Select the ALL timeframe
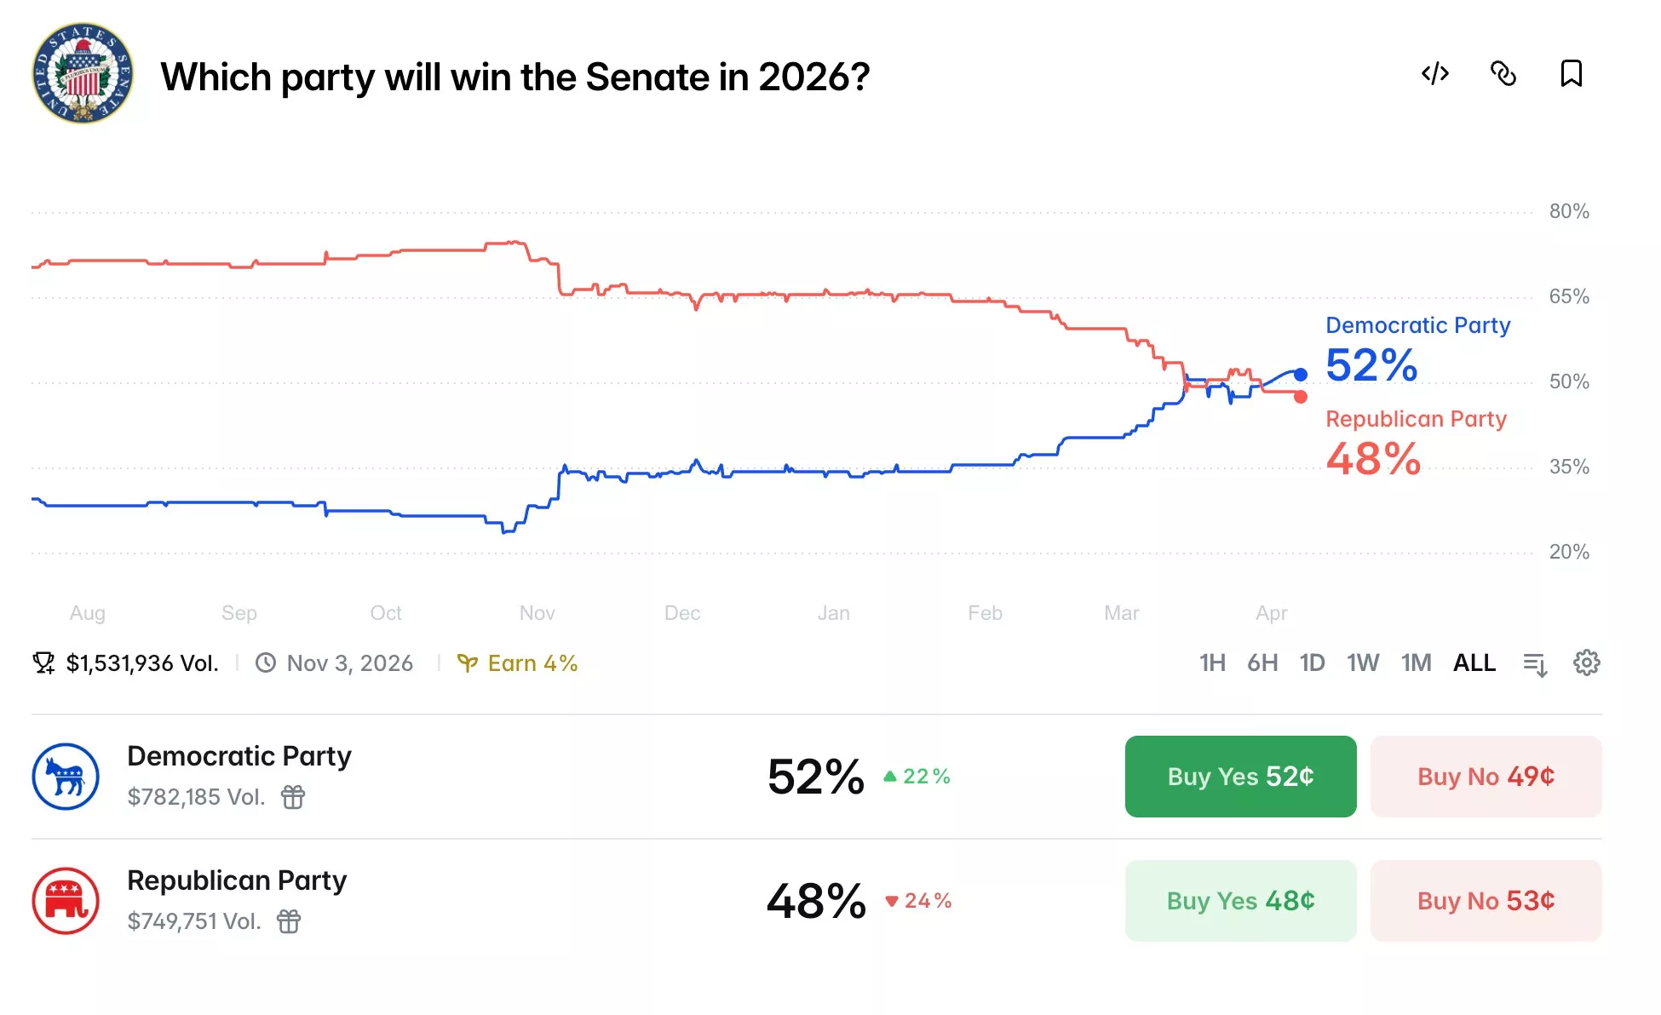Viewport: 1661px width, 1015px height. 1474,662
